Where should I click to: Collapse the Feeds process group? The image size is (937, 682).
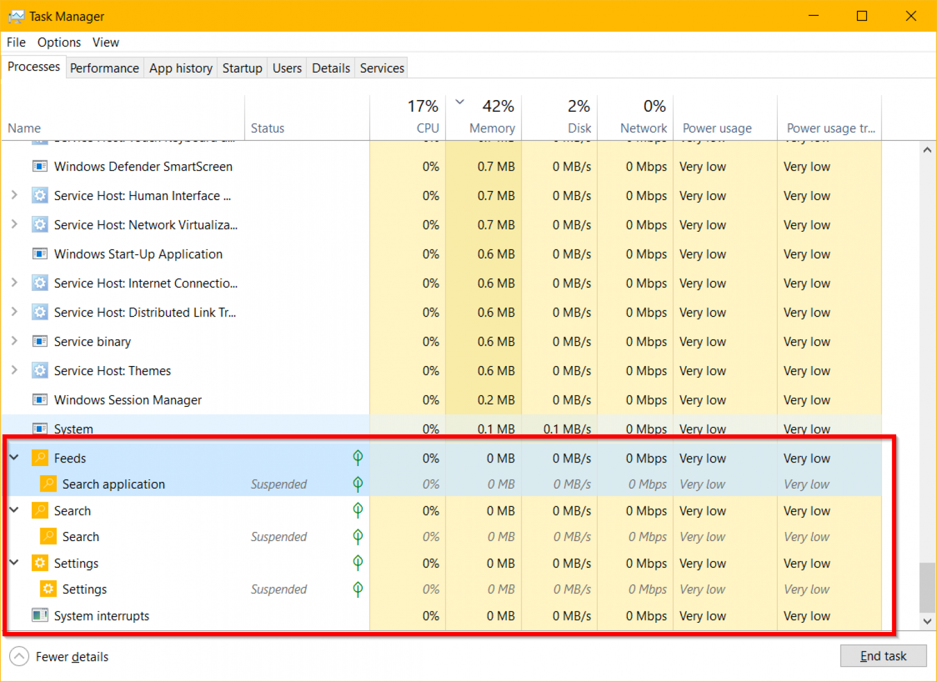tap(14, 458)
